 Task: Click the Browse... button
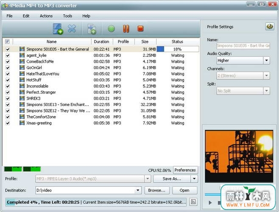(x=156, y=190)
